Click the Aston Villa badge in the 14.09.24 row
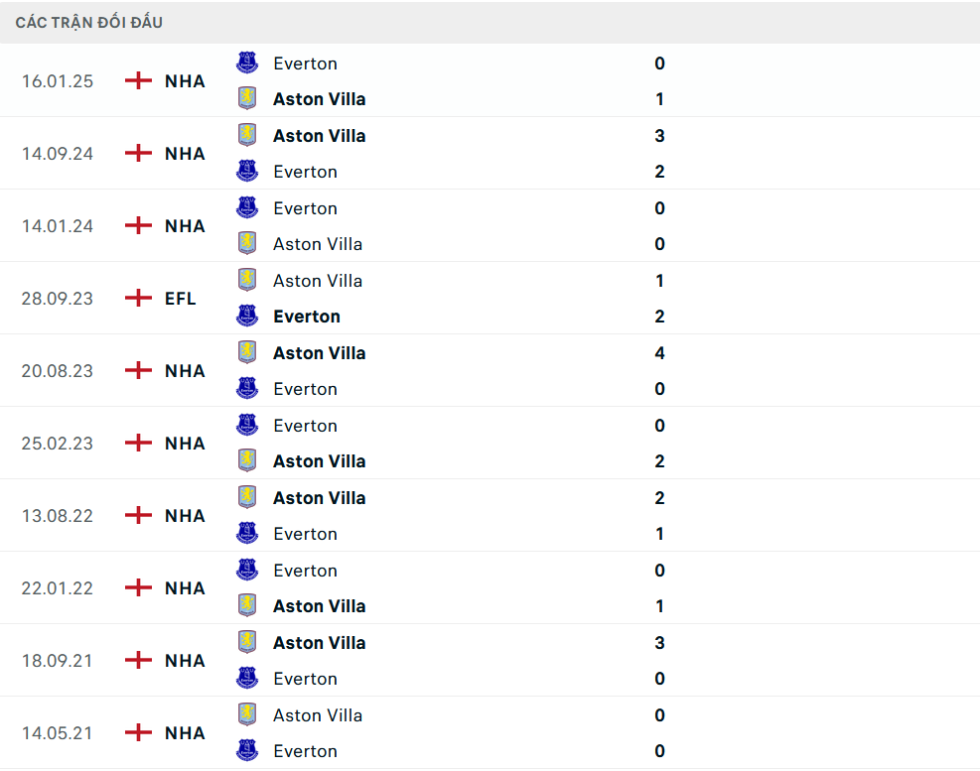This screenshot has width=980, height=771. pos(245,135)
